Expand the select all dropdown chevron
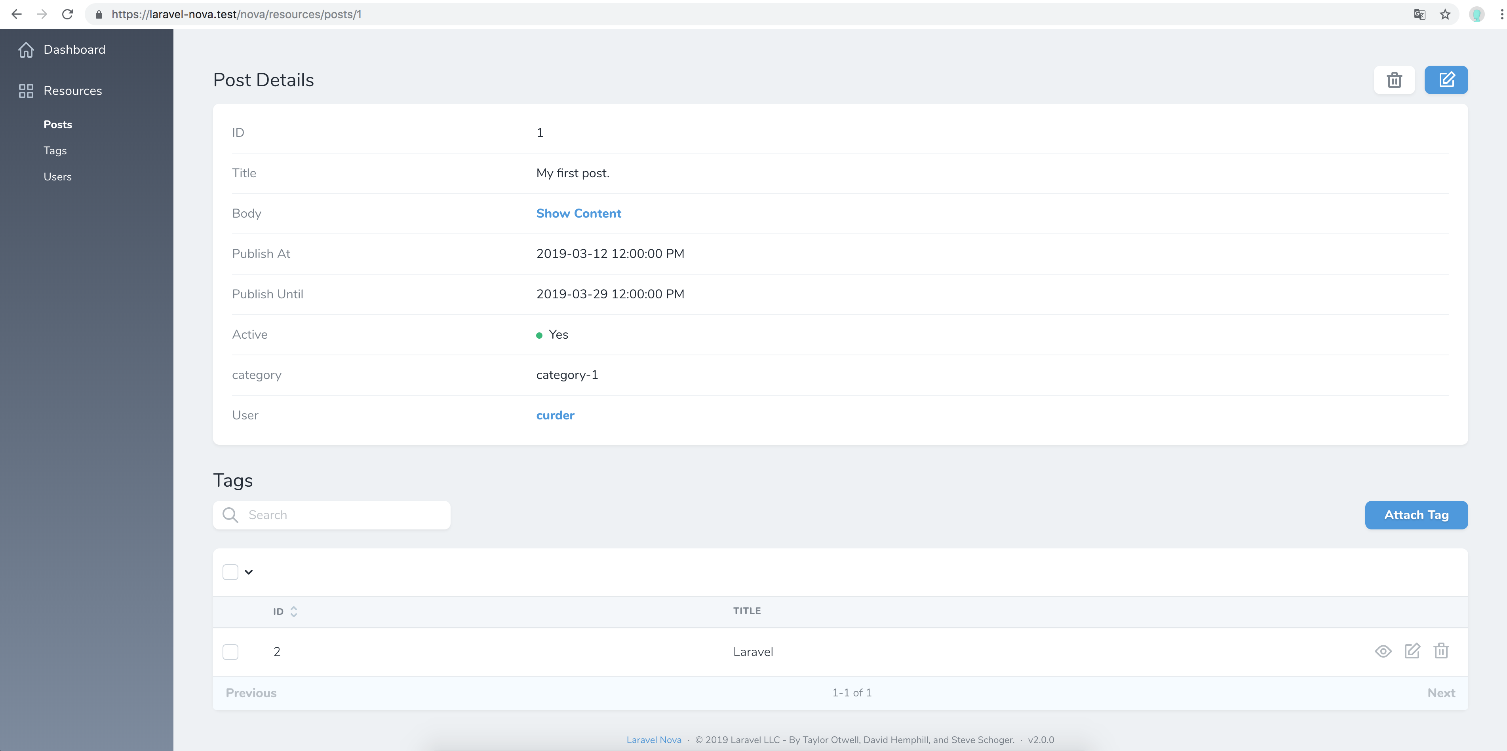 [x=249, y=572]
